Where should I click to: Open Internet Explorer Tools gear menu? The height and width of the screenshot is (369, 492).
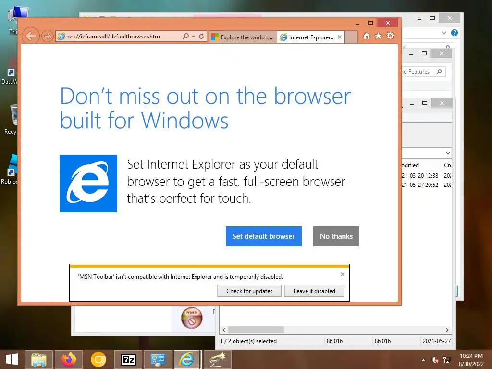coord(390,36)
